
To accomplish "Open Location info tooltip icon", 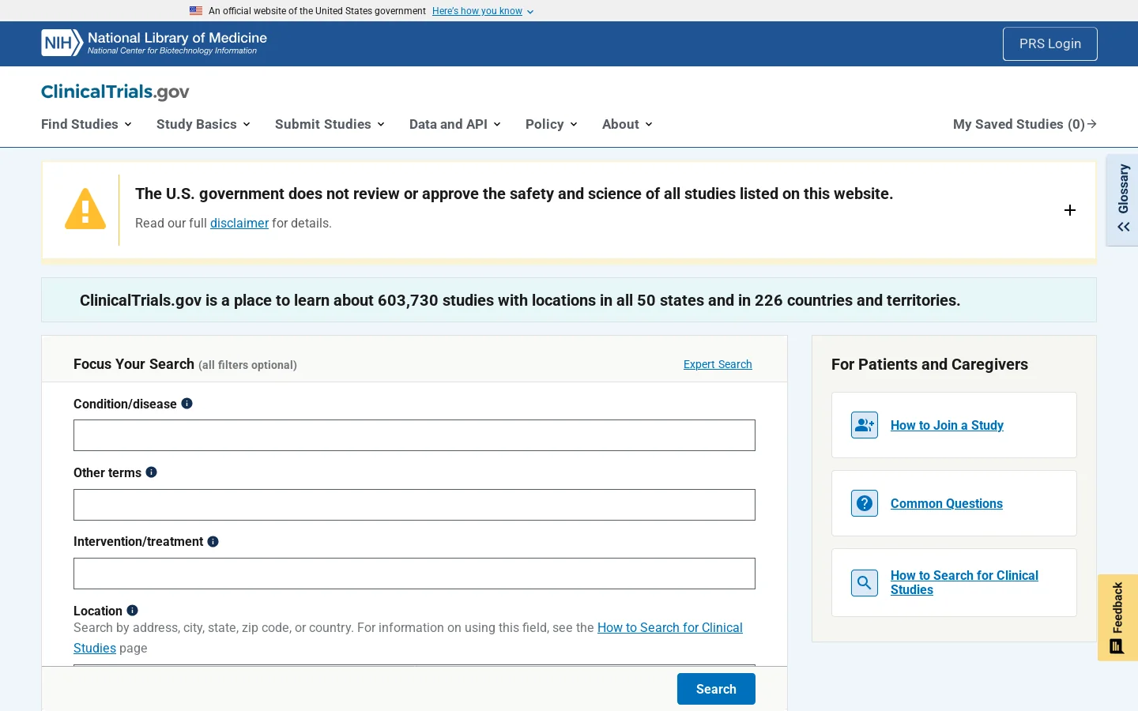I will coord(133,610).
